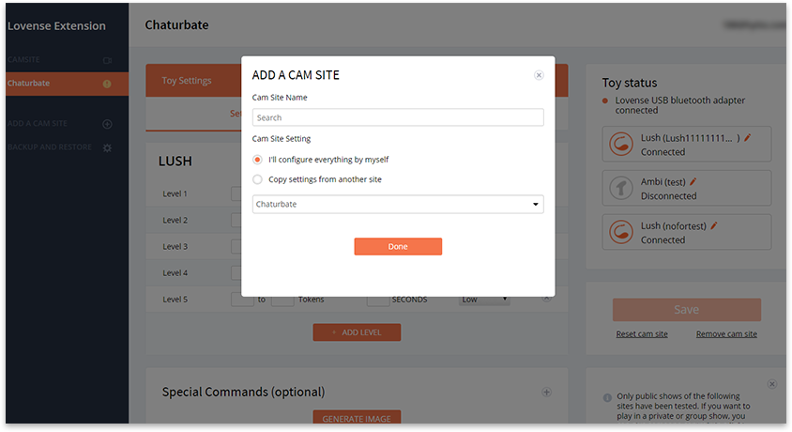Screen dimensions: 792x432
Task: Close the Add a Cam Site dialog
Action: pos(539,75)
